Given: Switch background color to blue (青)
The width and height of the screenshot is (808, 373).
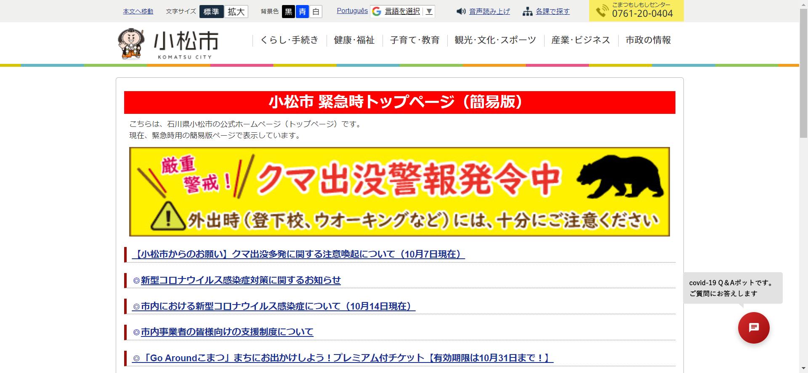Looking at the screenshot, I should (x=302, y=11).
